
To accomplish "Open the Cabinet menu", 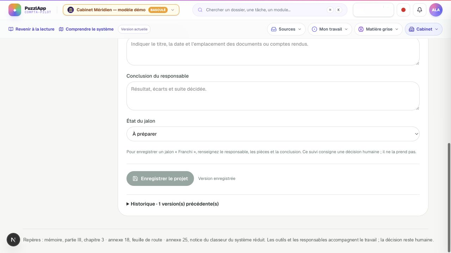I will (x=424, y=29).
